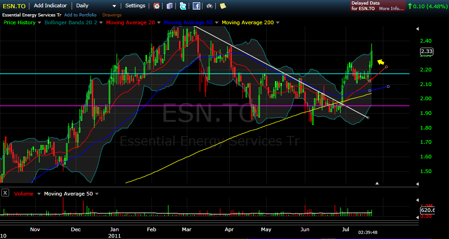Click the left triangle beside the 1.0M volume label

[x=417, y=201]
